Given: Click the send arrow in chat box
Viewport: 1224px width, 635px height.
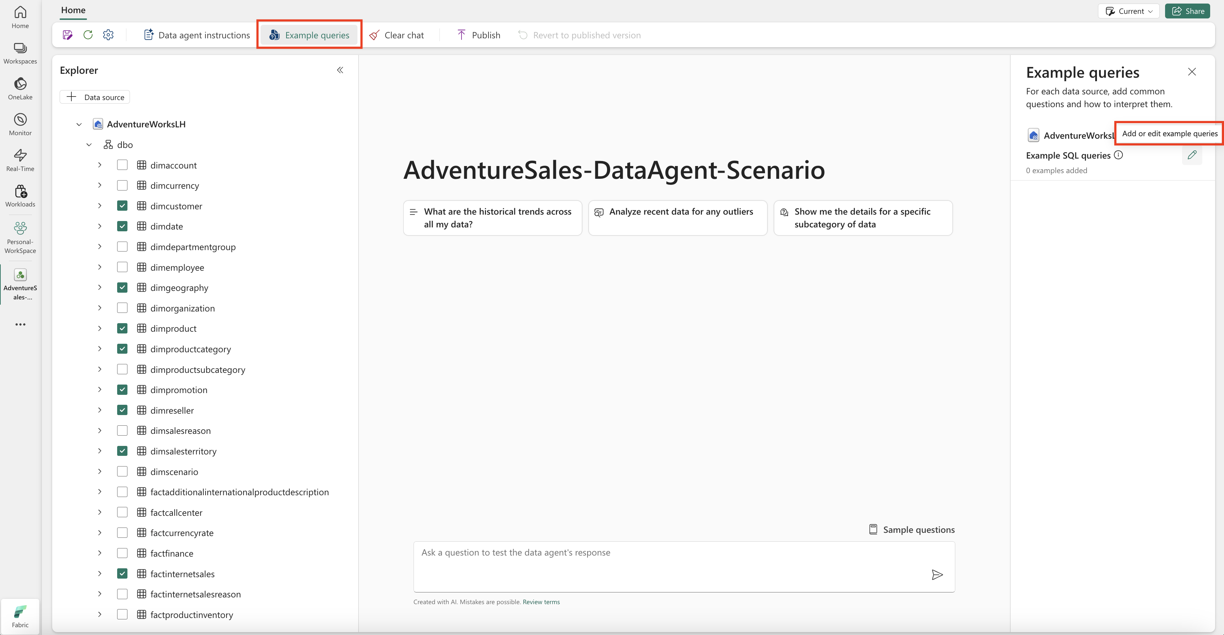Looking at the screenshot, I should pyautogui.click(x=937, y=575).
